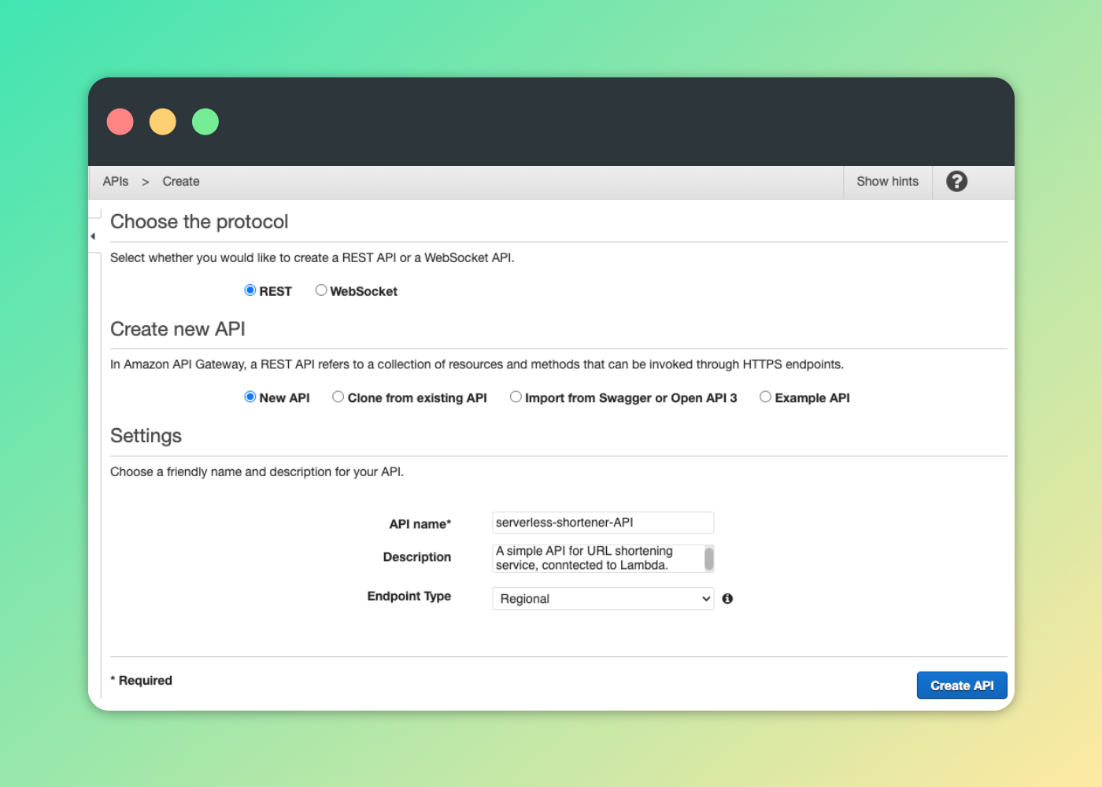Click the Create API button
The image size is (1102, 787).
961,685
